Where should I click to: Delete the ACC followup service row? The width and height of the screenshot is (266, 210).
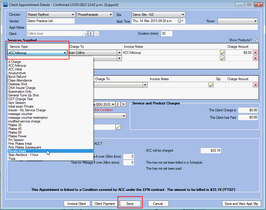(255, 53)
